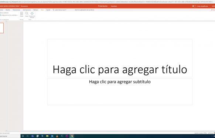Click the lightbulb ¿Qué desea hacer? icon
This screenshot has width=215, height=138.
(x=54, y=10)
